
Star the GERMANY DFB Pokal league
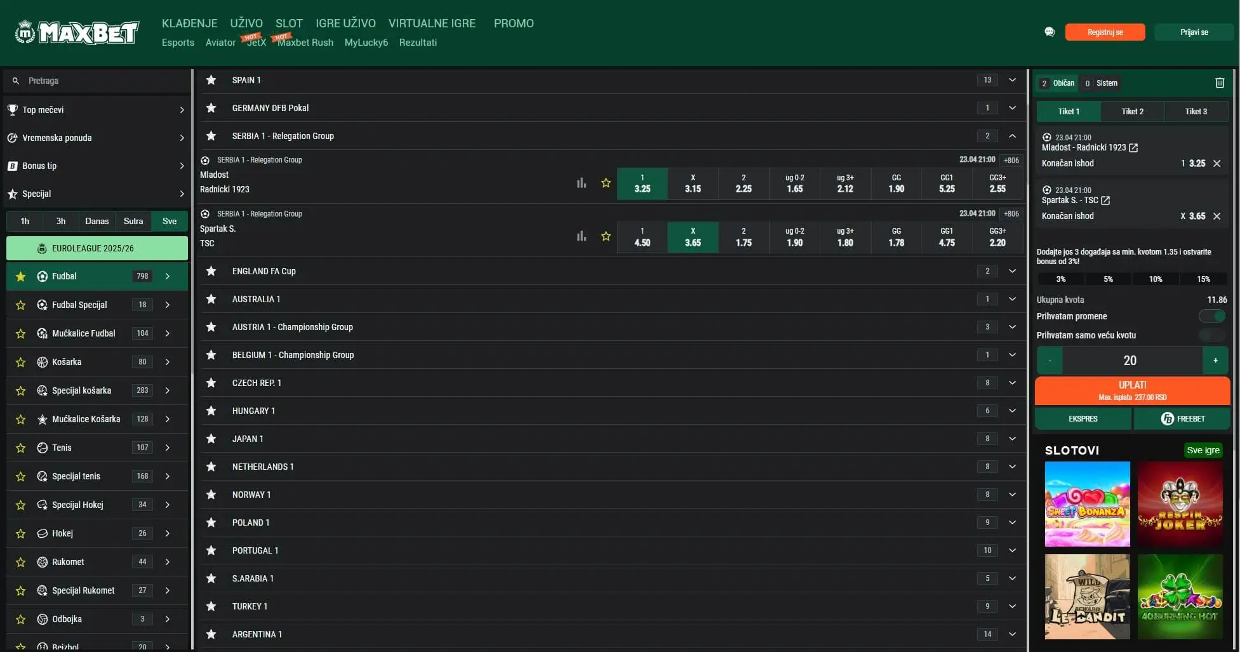(x=211, y=108)
